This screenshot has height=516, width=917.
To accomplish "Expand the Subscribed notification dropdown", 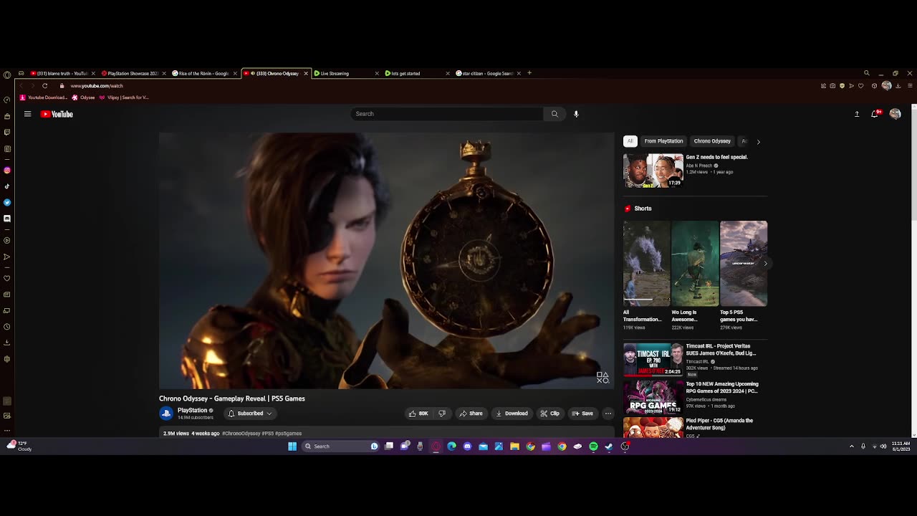I will [x=250, y=414].
